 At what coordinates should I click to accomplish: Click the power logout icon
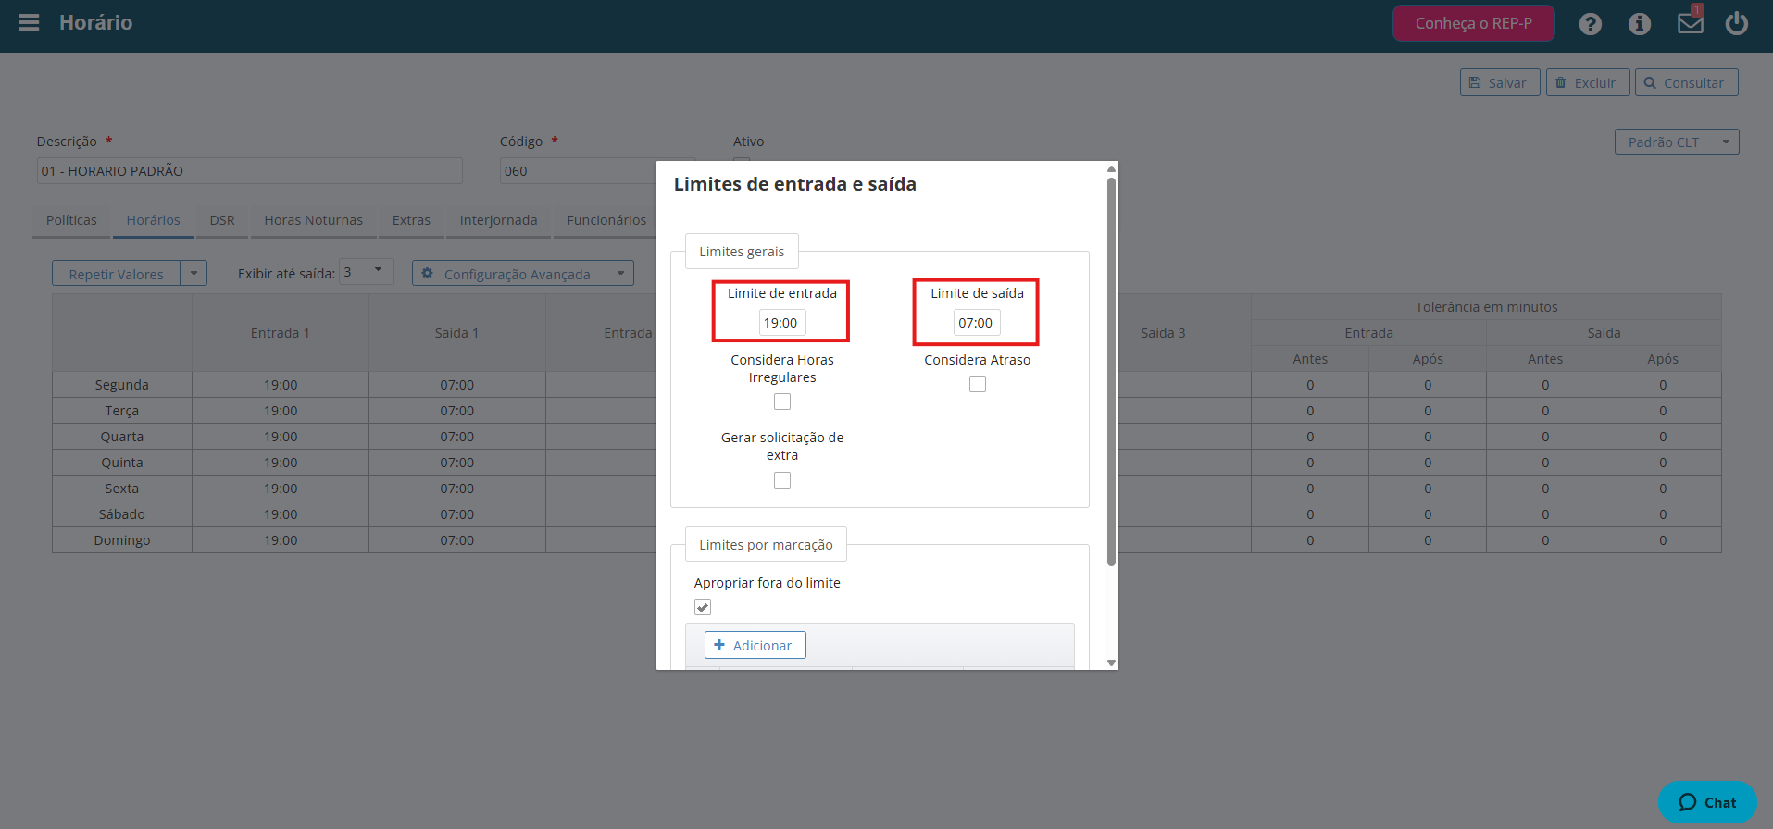click(1737, 23)
